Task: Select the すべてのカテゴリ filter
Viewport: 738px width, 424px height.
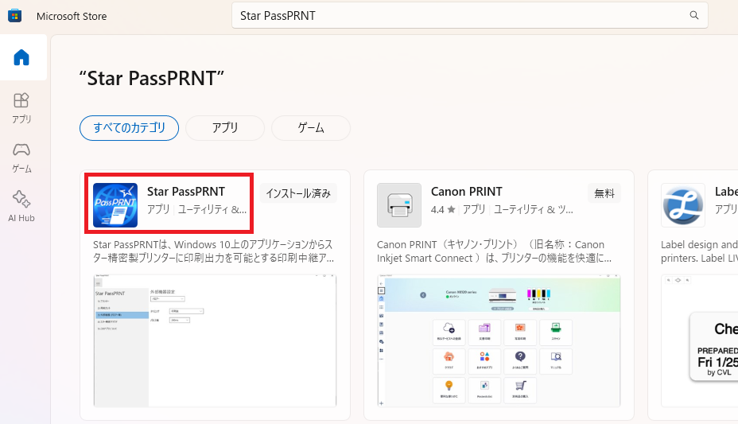Action: tap(129, 127)
